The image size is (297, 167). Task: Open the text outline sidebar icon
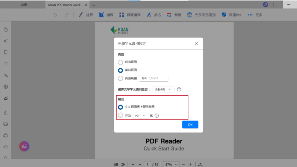(6, 41)
